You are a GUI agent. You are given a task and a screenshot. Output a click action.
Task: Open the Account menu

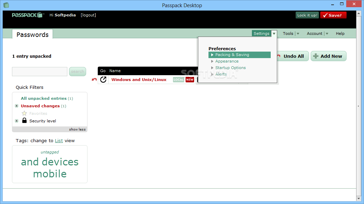click(x=314, y=33)
